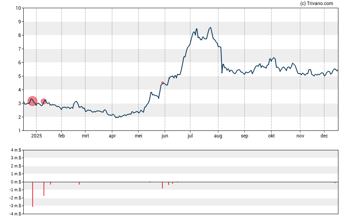Select the 'mei' month label
Image resolution: width=345 pixels, height=220 pixels.
138,136
